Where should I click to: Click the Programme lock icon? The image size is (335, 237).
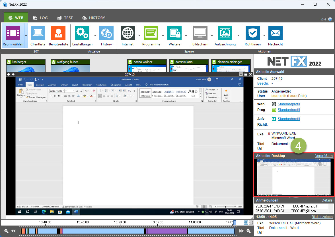click(151, 33)
